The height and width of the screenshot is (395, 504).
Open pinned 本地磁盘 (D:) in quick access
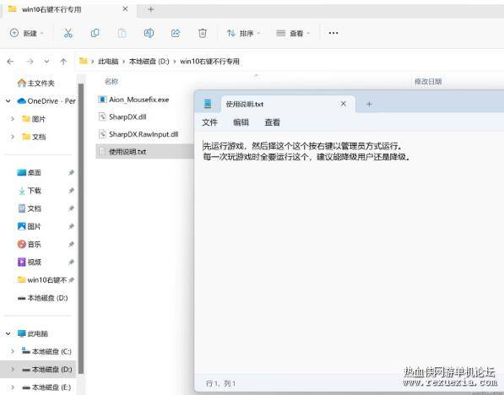pyautogui.click(x=42, y=298)
